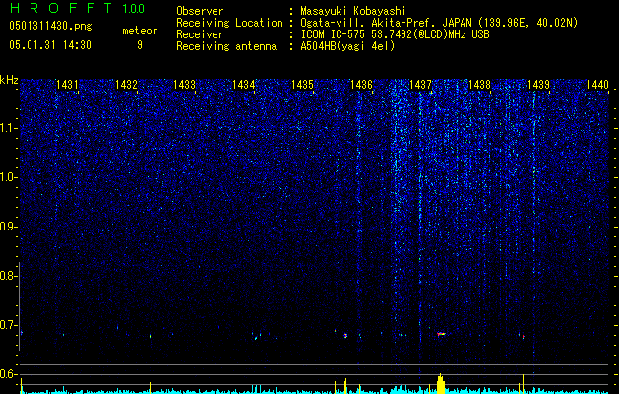Click the HROFFT 1.0.0 title text
The image size is (619, 394).
(78, 8)
